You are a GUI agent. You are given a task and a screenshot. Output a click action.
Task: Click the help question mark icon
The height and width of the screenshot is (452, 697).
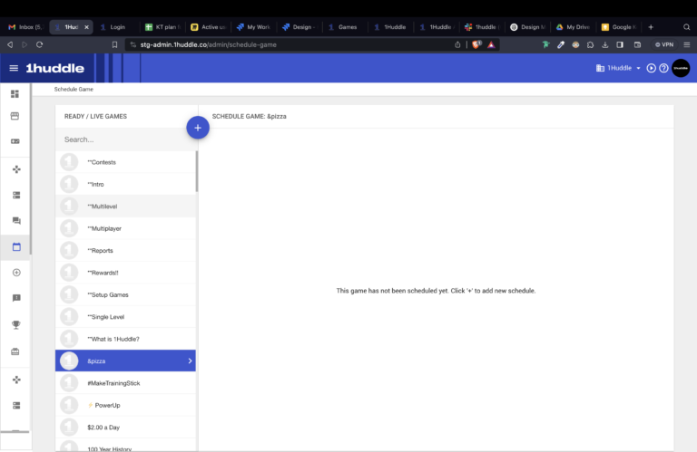[x=663, y=68]
